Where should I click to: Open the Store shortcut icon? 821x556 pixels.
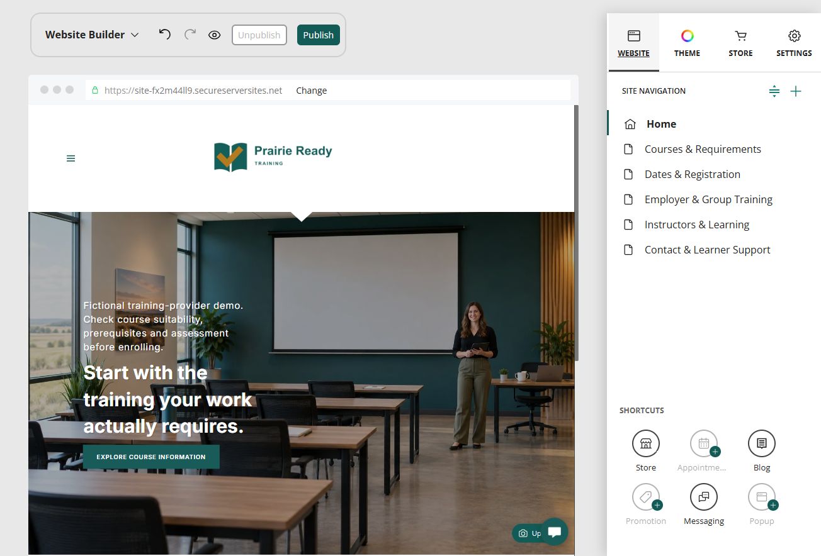(x=646, y=443)
